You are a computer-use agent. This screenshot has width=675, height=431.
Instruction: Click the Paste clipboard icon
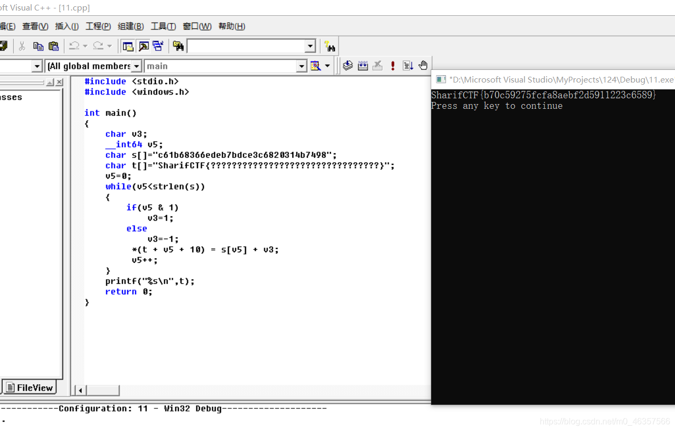click(x=53, y=46)
